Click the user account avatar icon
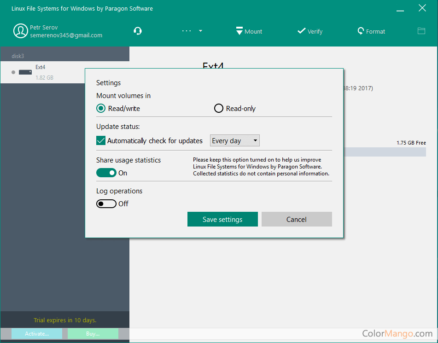Screen dimensions: 438x343 (x=20, y=31)
